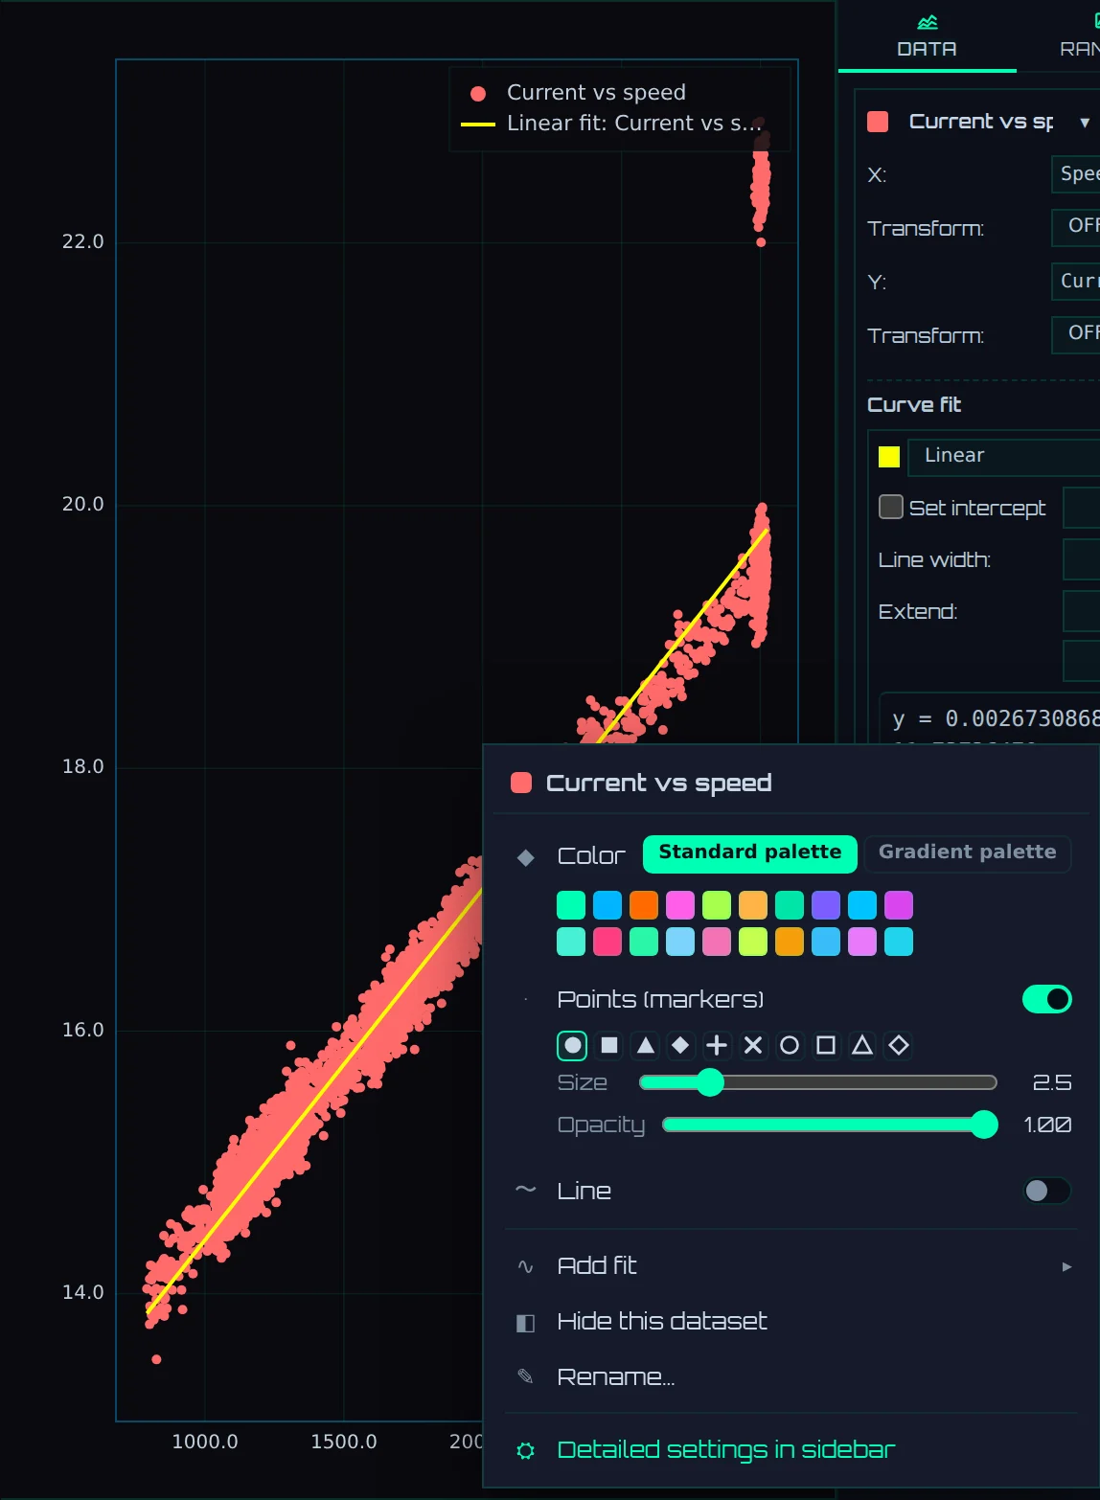Select the filled square marker shape
Viewport: 1100px width, 1500px height.
tap(609, 1045)
